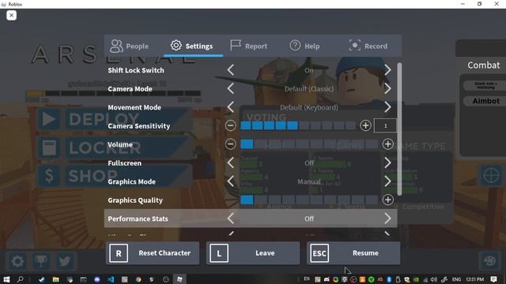The image size is (506, 284).
Task: Open File Explorer from the taskbar
Action: 55,279
